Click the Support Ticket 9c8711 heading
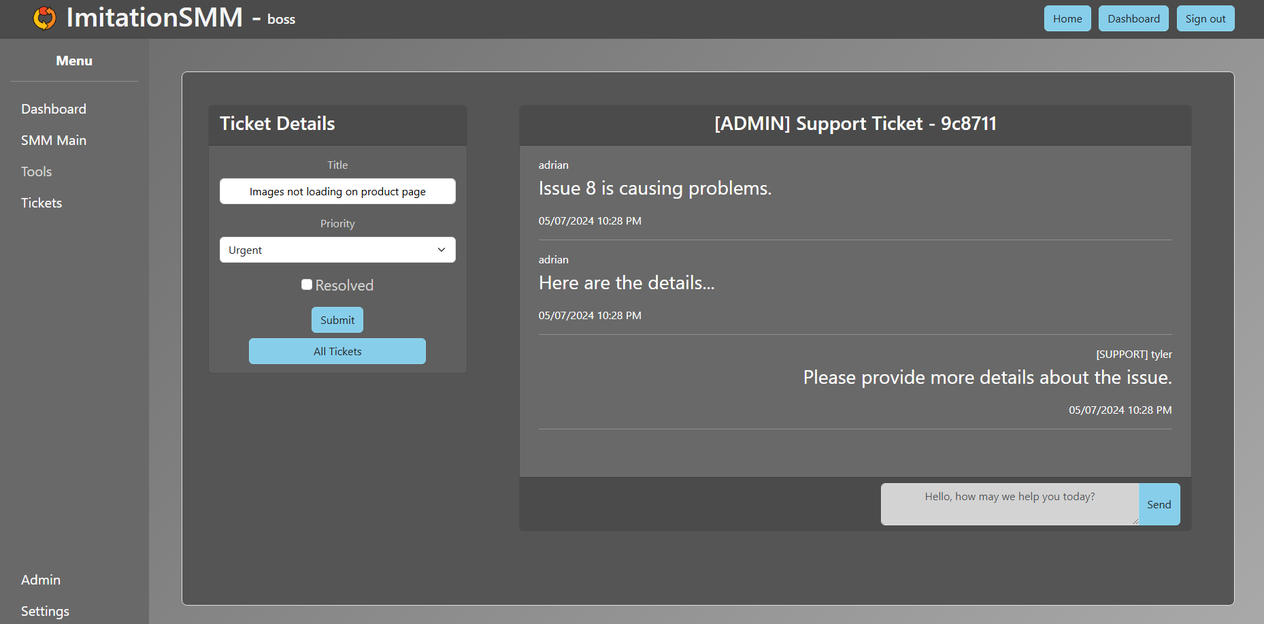Image resolution: width=1264 pixels, height=624 pixels. (855, 124)
